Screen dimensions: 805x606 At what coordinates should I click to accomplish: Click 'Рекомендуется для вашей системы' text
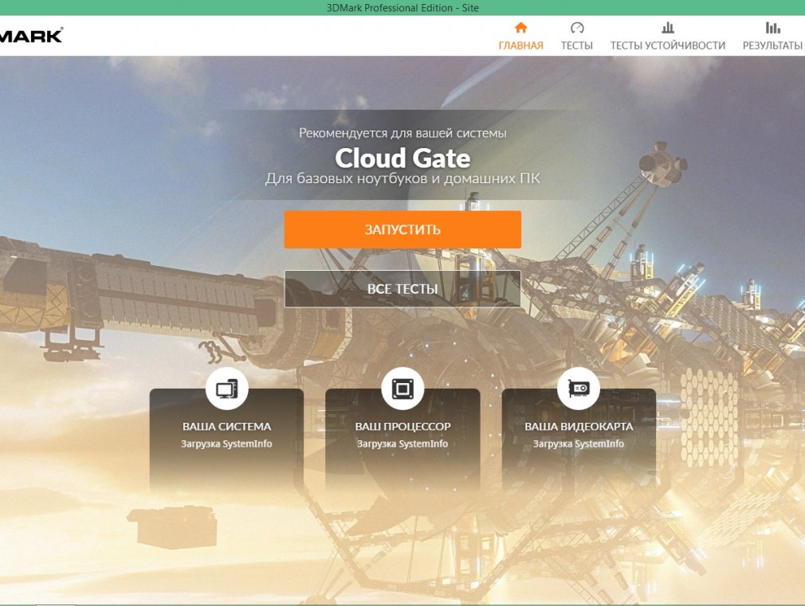click(x=402, y=134)
